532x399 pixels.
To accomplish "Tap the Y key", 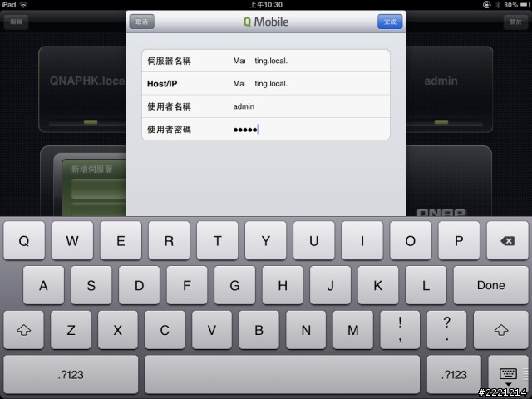I will coord(266,240).
